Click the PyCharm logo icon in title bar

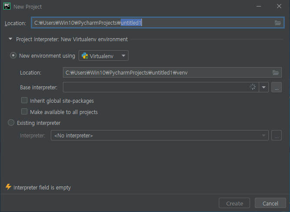7,6
